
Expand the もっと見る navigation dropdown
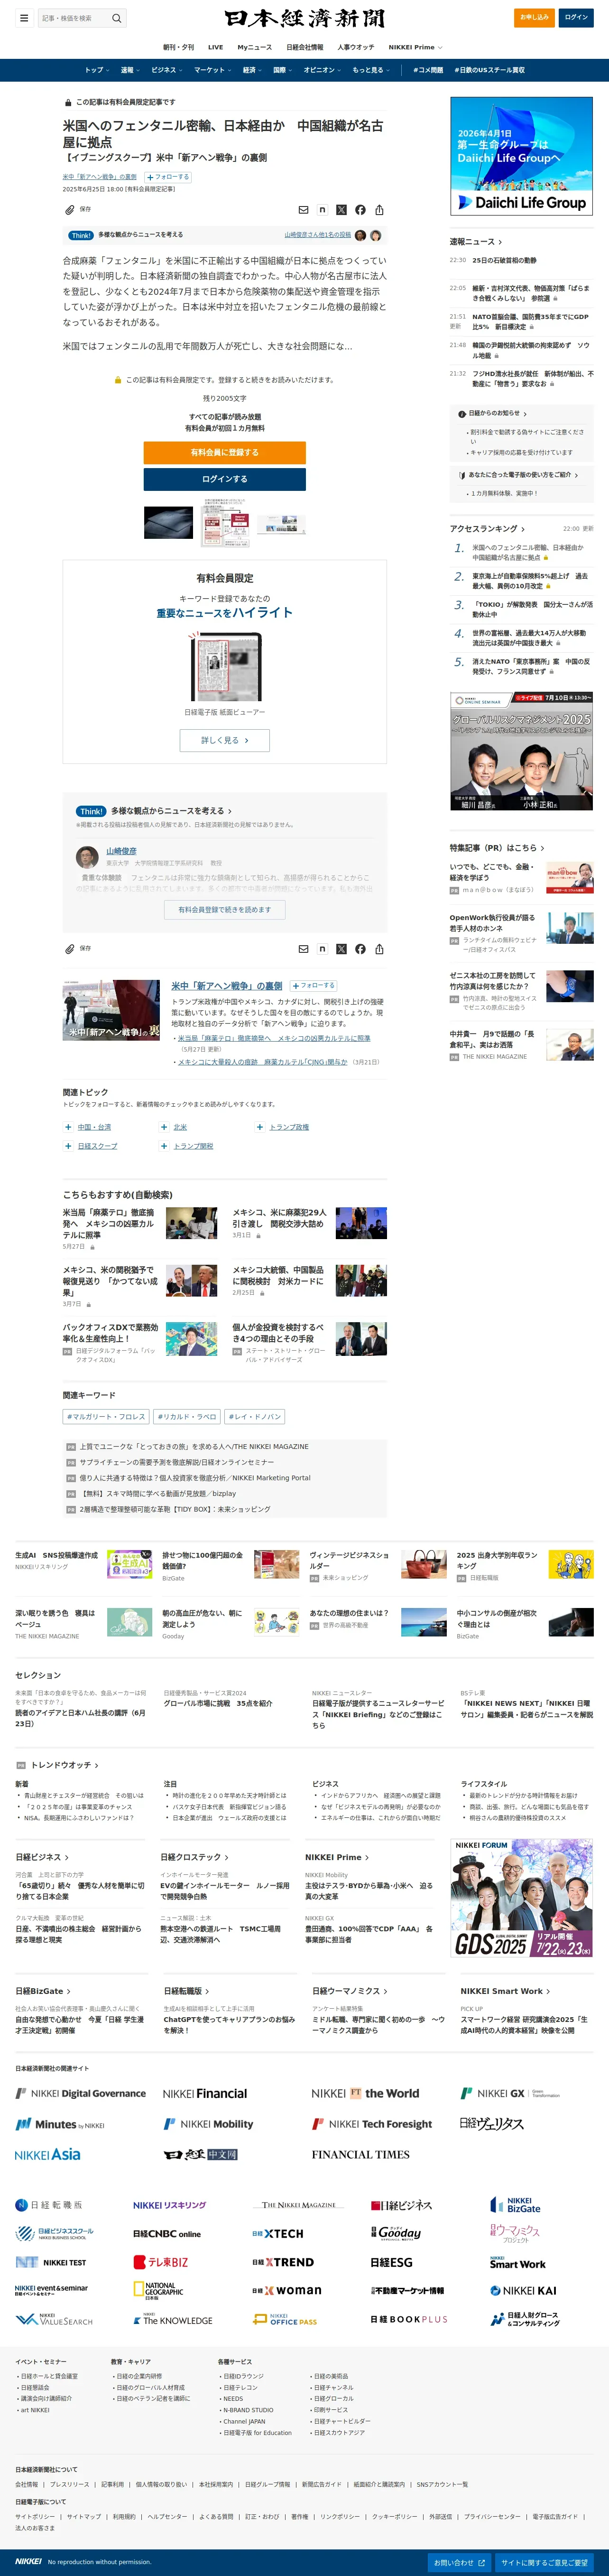point(370,70)
